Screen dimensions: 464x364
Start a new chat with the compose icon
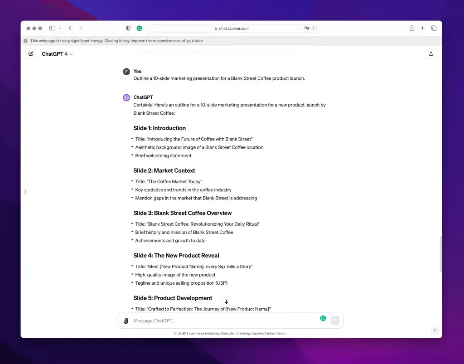click(30, 53)
